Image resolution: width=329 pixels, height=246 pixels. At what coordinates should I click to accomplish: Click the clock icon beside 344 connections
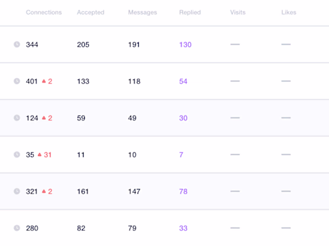coord(16,45)
